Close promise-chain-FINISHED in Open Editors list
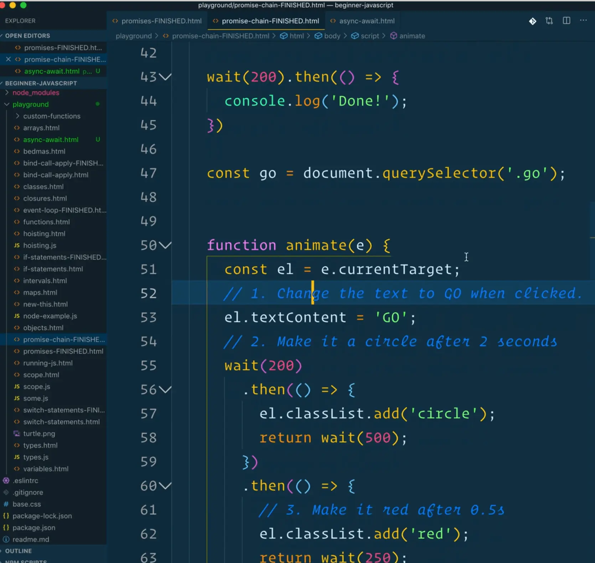 [8, 59]
